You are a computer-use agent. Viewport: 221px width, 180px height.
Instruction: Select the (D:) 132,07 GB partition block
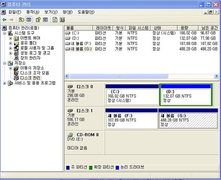coord(186,95)
